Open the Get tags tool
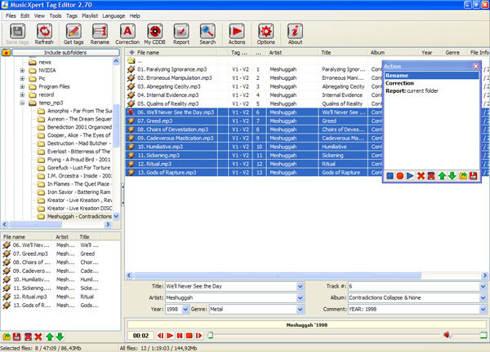The width and height of the screenshot is (490, 352). click(x=73, y=33)
